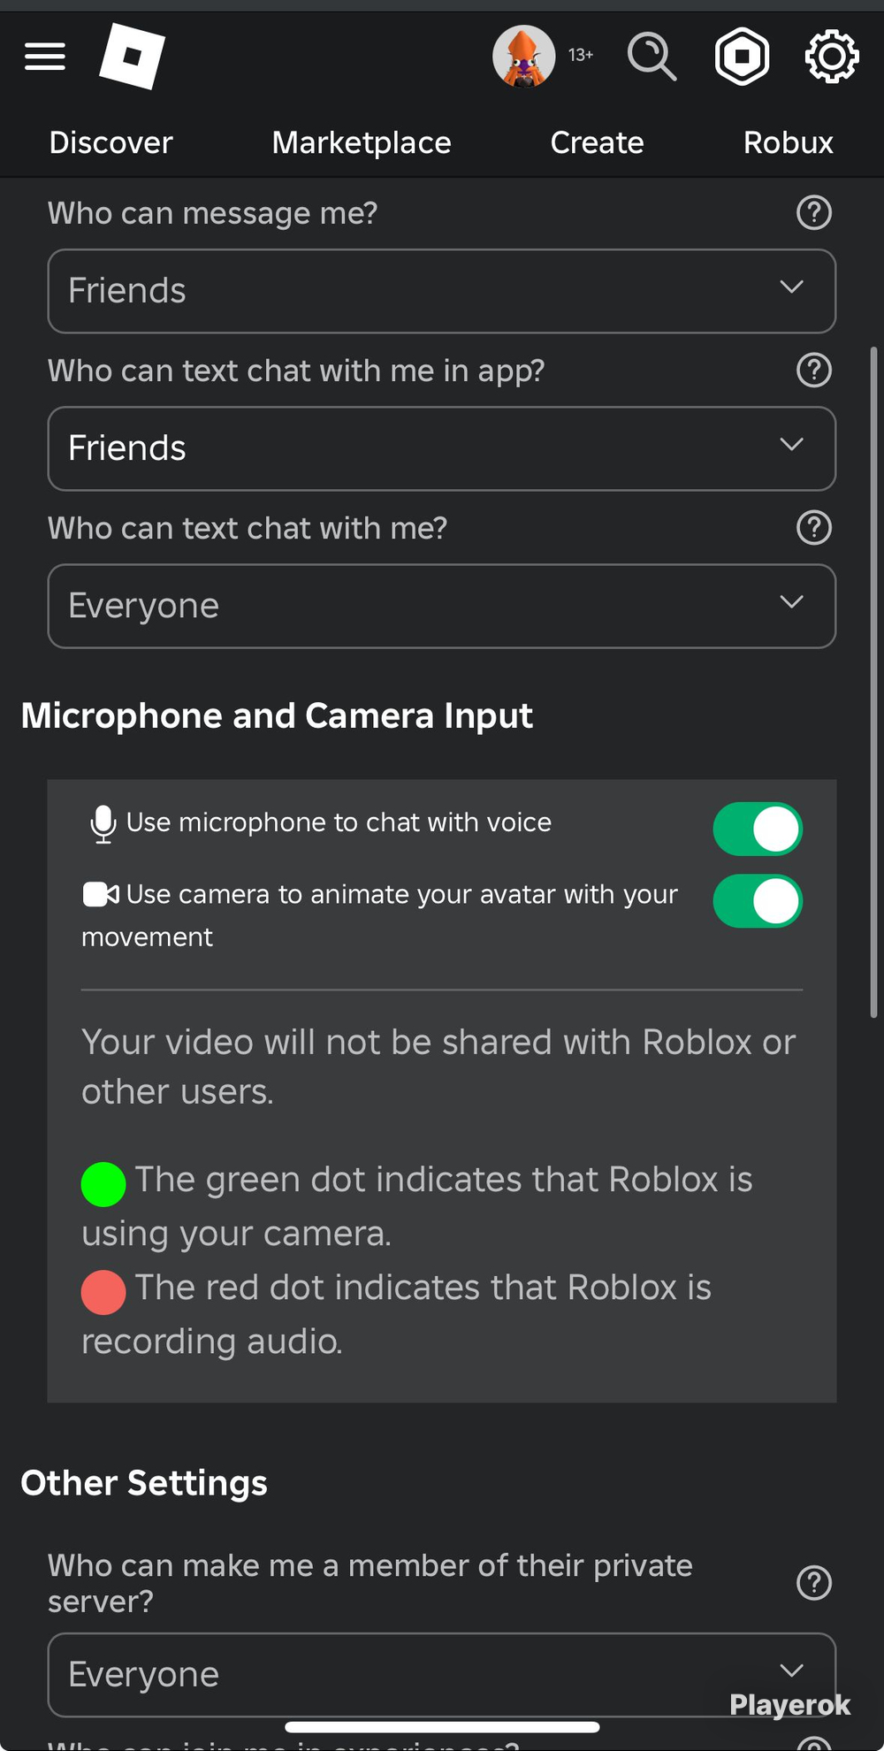Open 'Who can text chat with me in app?' dropdown
Screen dimensions: 884x1751
[x=441, y=448]
